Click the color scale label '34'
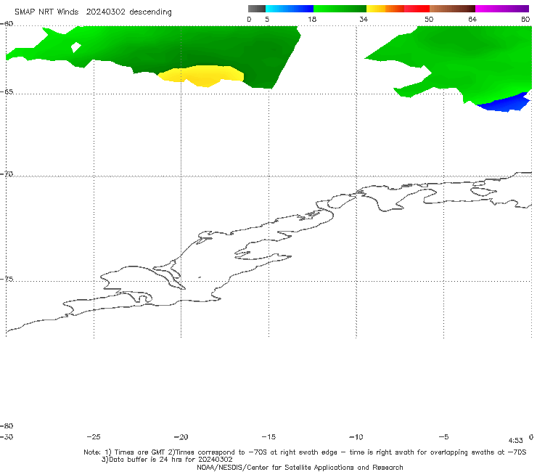The height and width of the screenshot is (472, 537). [x=364, y=19]
